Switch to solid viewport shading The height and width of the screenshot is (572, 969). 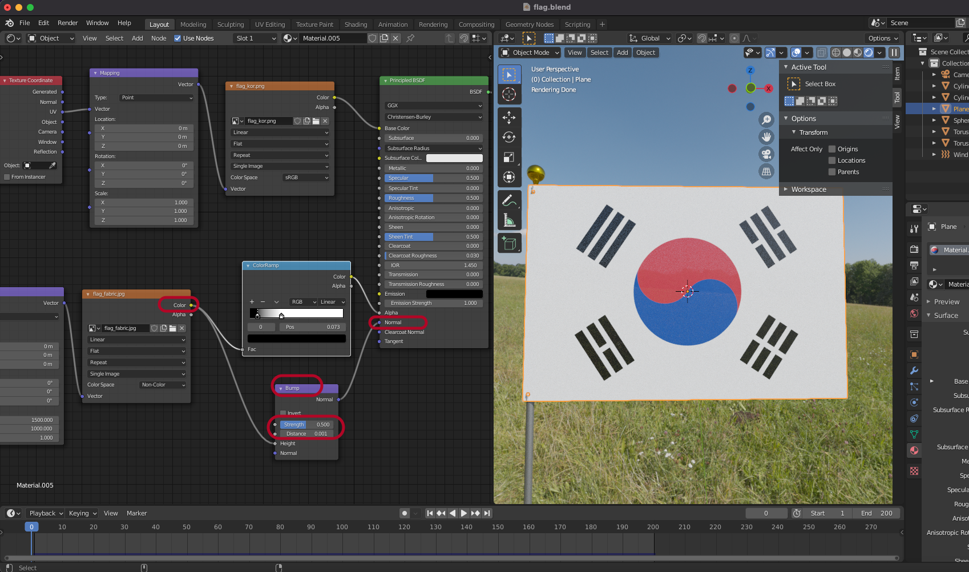click(x=847, y=53)
